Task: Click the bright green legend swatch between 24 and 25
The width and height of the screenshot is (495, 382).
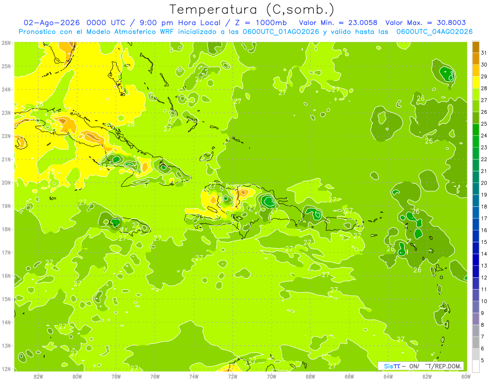Action: tap(476, 129)
